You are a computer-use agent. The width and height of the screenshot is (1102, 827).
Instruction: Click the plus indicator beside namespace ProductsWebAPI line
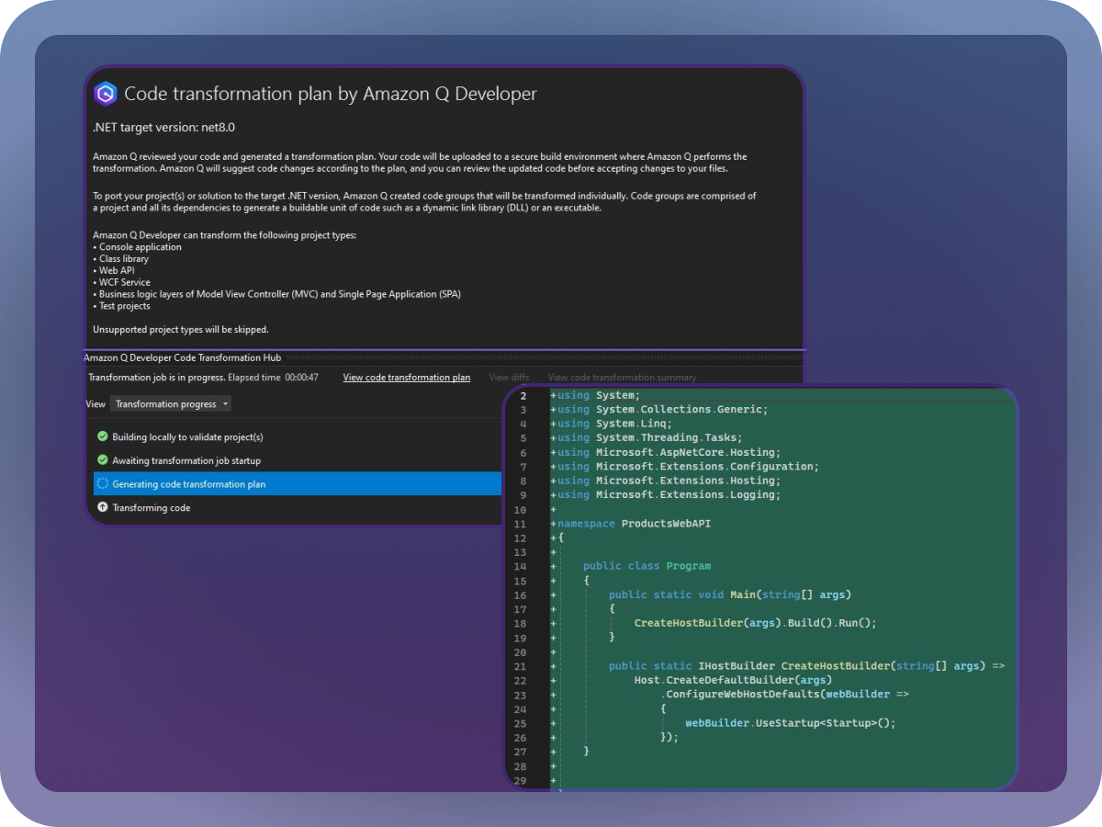[x=551, y=523]
